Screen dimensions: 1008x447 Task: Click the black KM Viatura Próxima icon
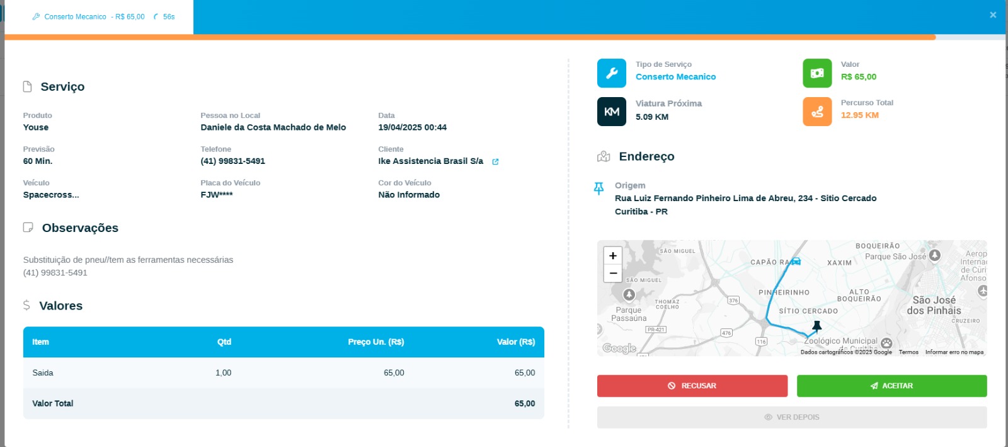point(611,112)
